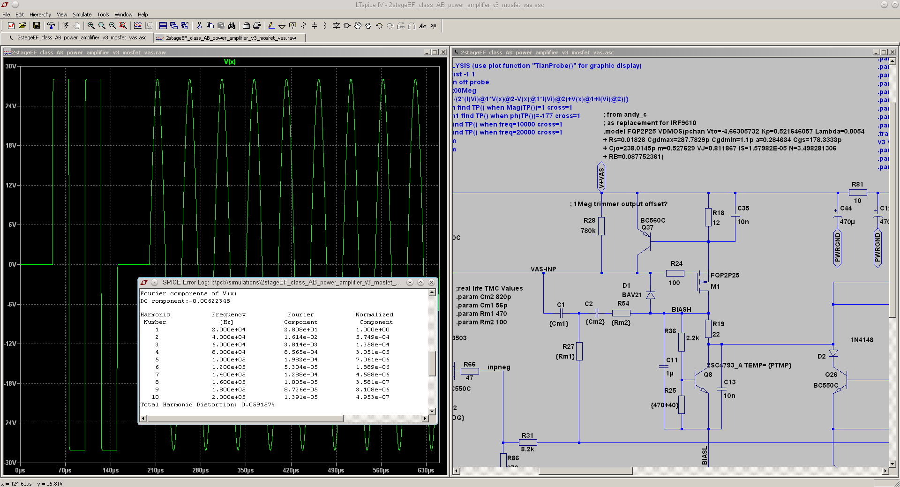Open the Pick Visible Traces icon
The width and height of the screenshot is (900, 487).
pos(138,26)
